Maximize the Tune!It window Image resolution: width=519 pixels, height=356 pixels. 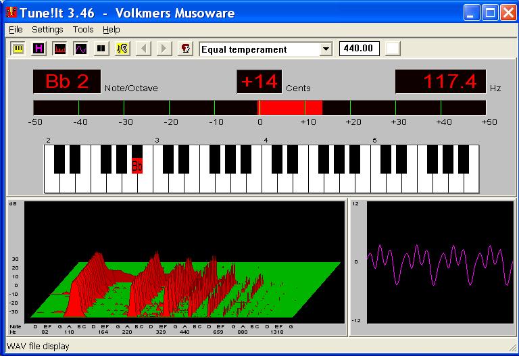point(490,13)
